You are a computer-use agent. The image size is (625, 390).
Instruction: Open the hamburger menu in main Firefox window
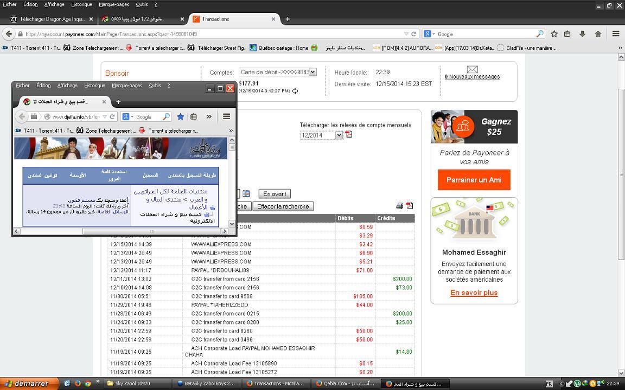[x=616, y=34]
